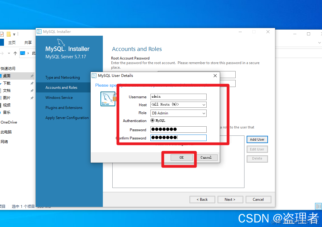The width and height of the screenshot is (322, 227).
Task: Click the PC icon in Explorer address bar
Action: point(23,53)
